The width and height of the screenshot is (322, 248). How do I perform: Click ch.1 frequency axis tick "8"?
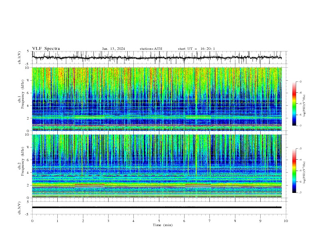29,80
